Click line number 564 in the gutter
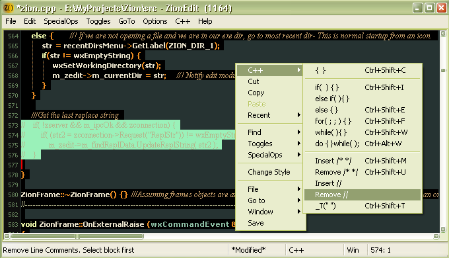Image resolution: width=449 pixels, height=258 pixels. [x=13, y=36]
